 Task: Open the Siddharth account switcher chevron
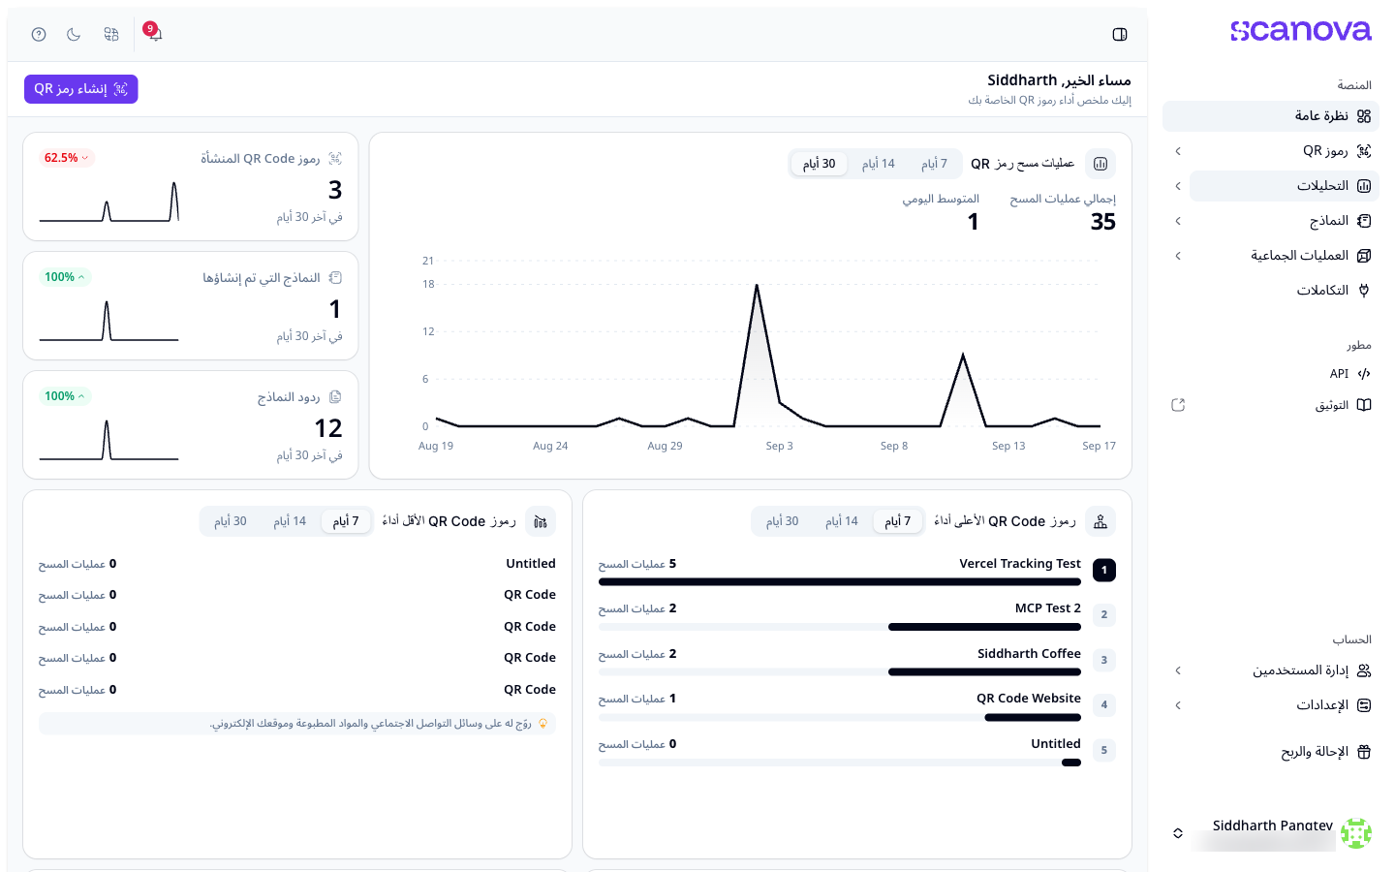[1178, 833]
